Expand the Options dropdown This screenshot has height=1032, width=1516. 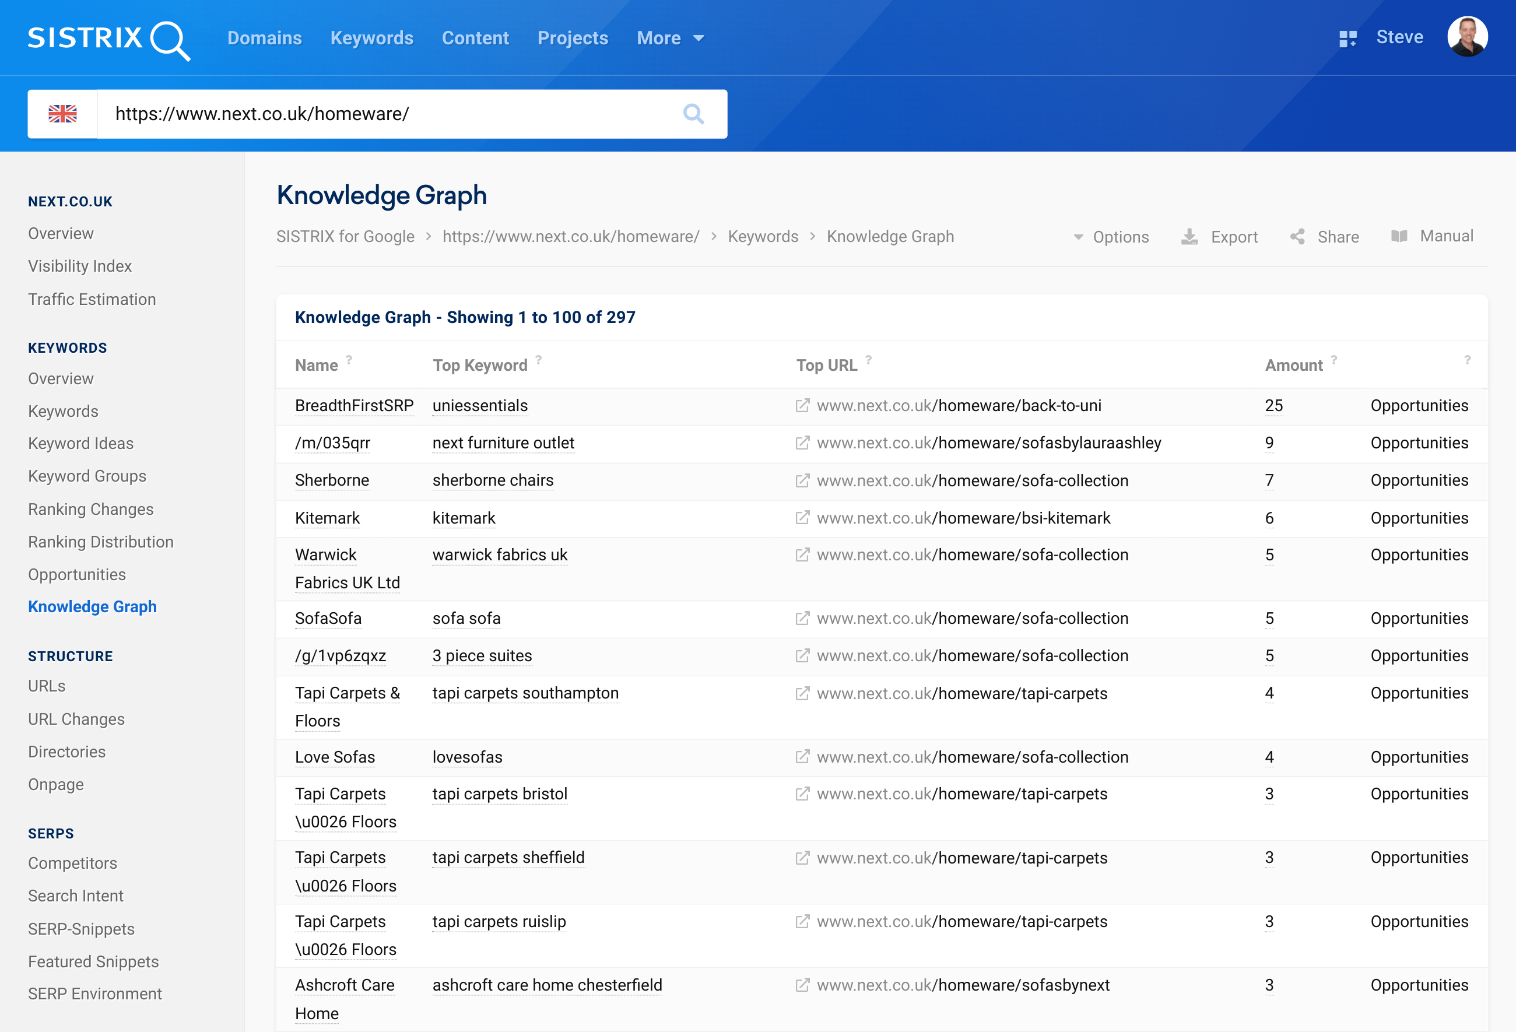click(x=1111, y=237)
